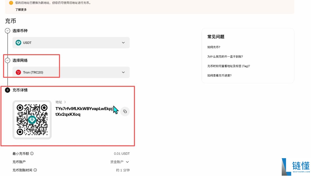311x176 pixels.
Task: Click the copy address icon
Action: coord(125,111)
